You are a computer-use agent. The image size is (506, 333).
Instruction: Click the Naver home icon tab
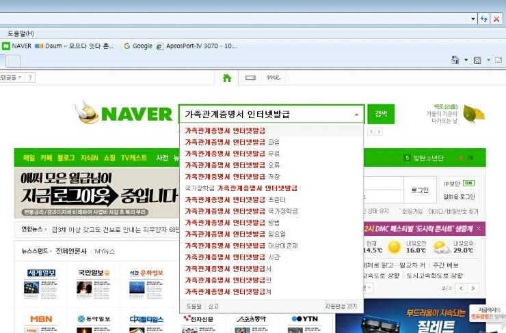(227, 78)
